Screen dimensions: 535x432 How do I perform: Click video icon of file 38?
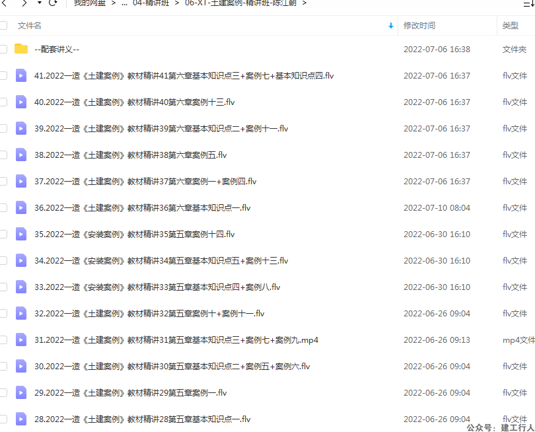point(21,155)
